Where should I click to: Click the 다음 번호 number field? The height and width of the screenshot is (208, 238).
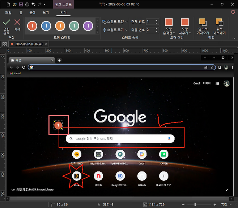click(150, 30)
